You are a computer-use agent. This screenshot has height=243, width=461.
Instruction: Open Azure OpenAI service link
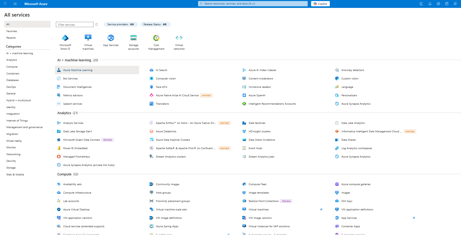257,95
